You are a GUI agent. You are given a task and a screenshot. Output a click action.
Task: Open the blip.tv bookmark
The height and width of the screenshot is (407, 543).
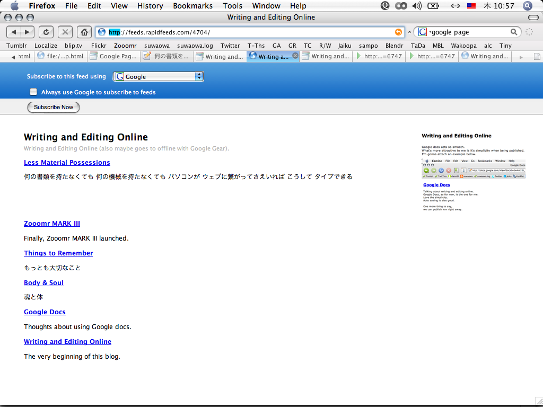(x=73, y=46)
